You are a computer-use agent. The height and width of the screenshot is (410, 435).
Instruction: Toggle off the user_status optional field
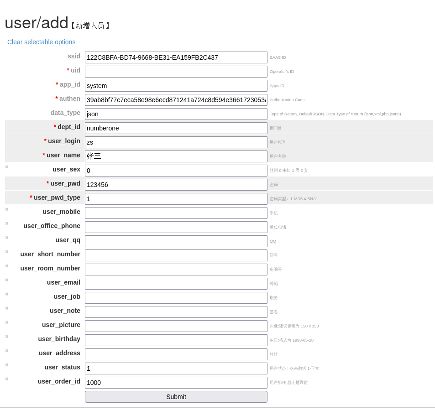pyautogui.click(x=6, y=364)
